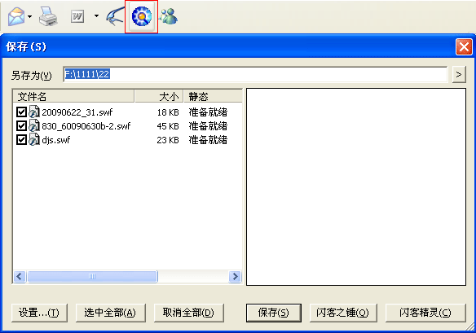Click the highlighted flash search disc icon
476x333 pixels.
click(x=142, y=16)
